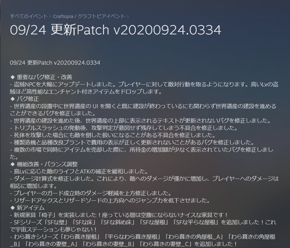Click the line about 盗賊NPCを大幅にアップデート
Screen dimensions: 290x248
pos(144,88)
